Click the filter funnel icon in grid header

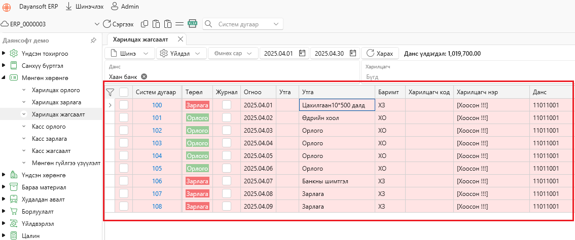[x=110, y=92]
